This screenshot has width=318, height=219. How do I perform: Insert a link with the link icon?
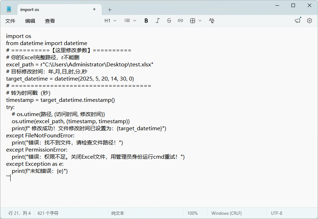click(x=180, y=21)
